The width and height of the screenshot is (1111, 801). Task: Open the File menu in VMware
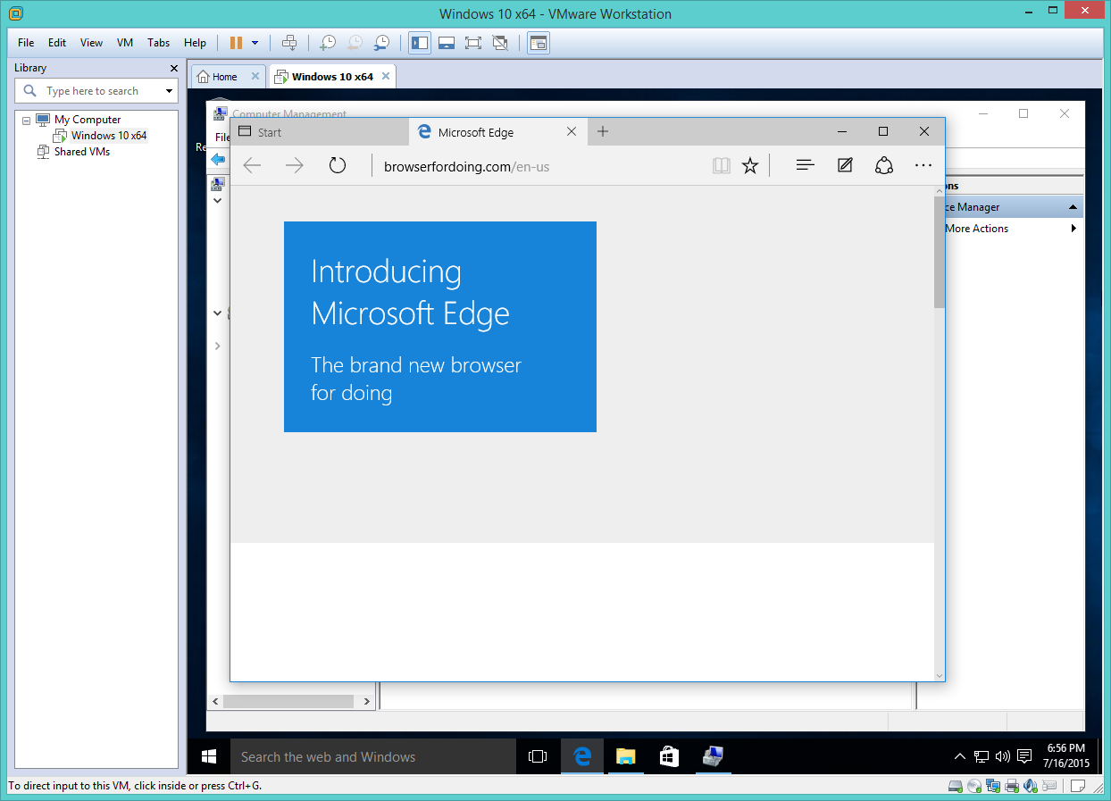pos(26,42)
